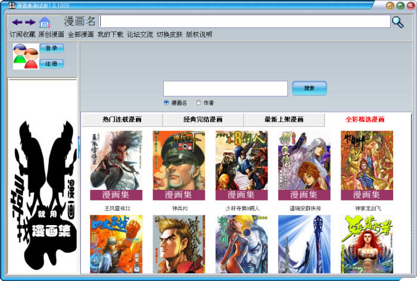Image resolution: width=417 pixels, height=281 pixels.
Task: Maximize the window with green button
Action: [x=400, y=5]
